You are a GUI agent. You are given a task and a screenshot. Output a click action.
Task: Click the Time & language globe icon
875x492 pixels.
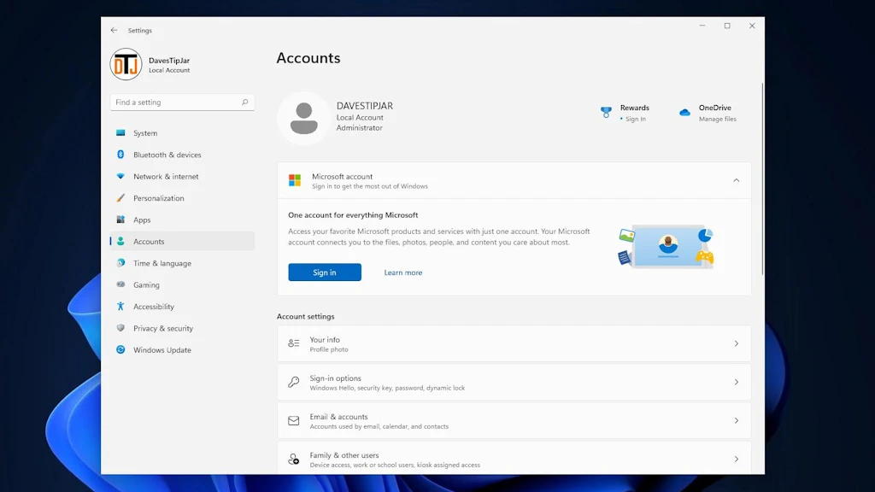(x=120, y=263)
